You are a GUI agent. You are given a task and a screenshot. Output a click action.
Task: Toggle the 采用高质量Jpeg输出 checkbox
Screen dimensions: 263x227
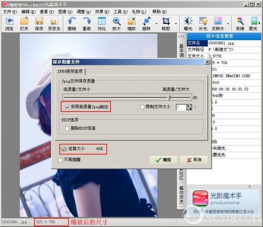click(x=67, y=107)
